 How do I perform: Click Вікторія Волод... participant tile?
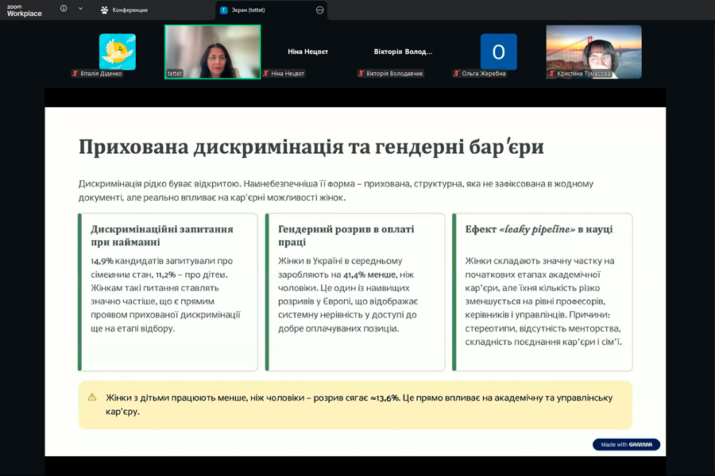[403, 52]
